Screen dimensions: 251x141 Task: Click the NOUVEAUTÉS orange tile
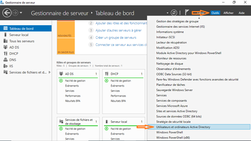(x=66, y=29)
